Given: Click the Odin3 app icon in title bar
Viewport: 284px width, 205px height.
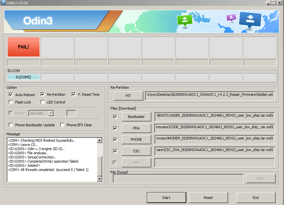Looking at the screenshot, I should coord(3,3).
